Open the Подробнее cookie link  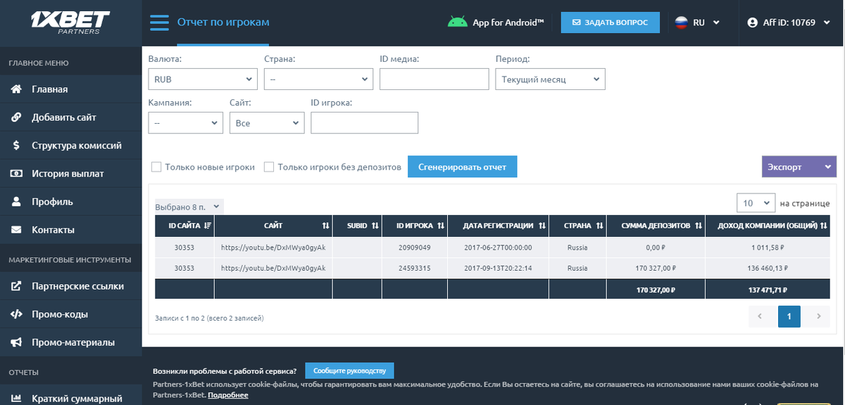227,395
